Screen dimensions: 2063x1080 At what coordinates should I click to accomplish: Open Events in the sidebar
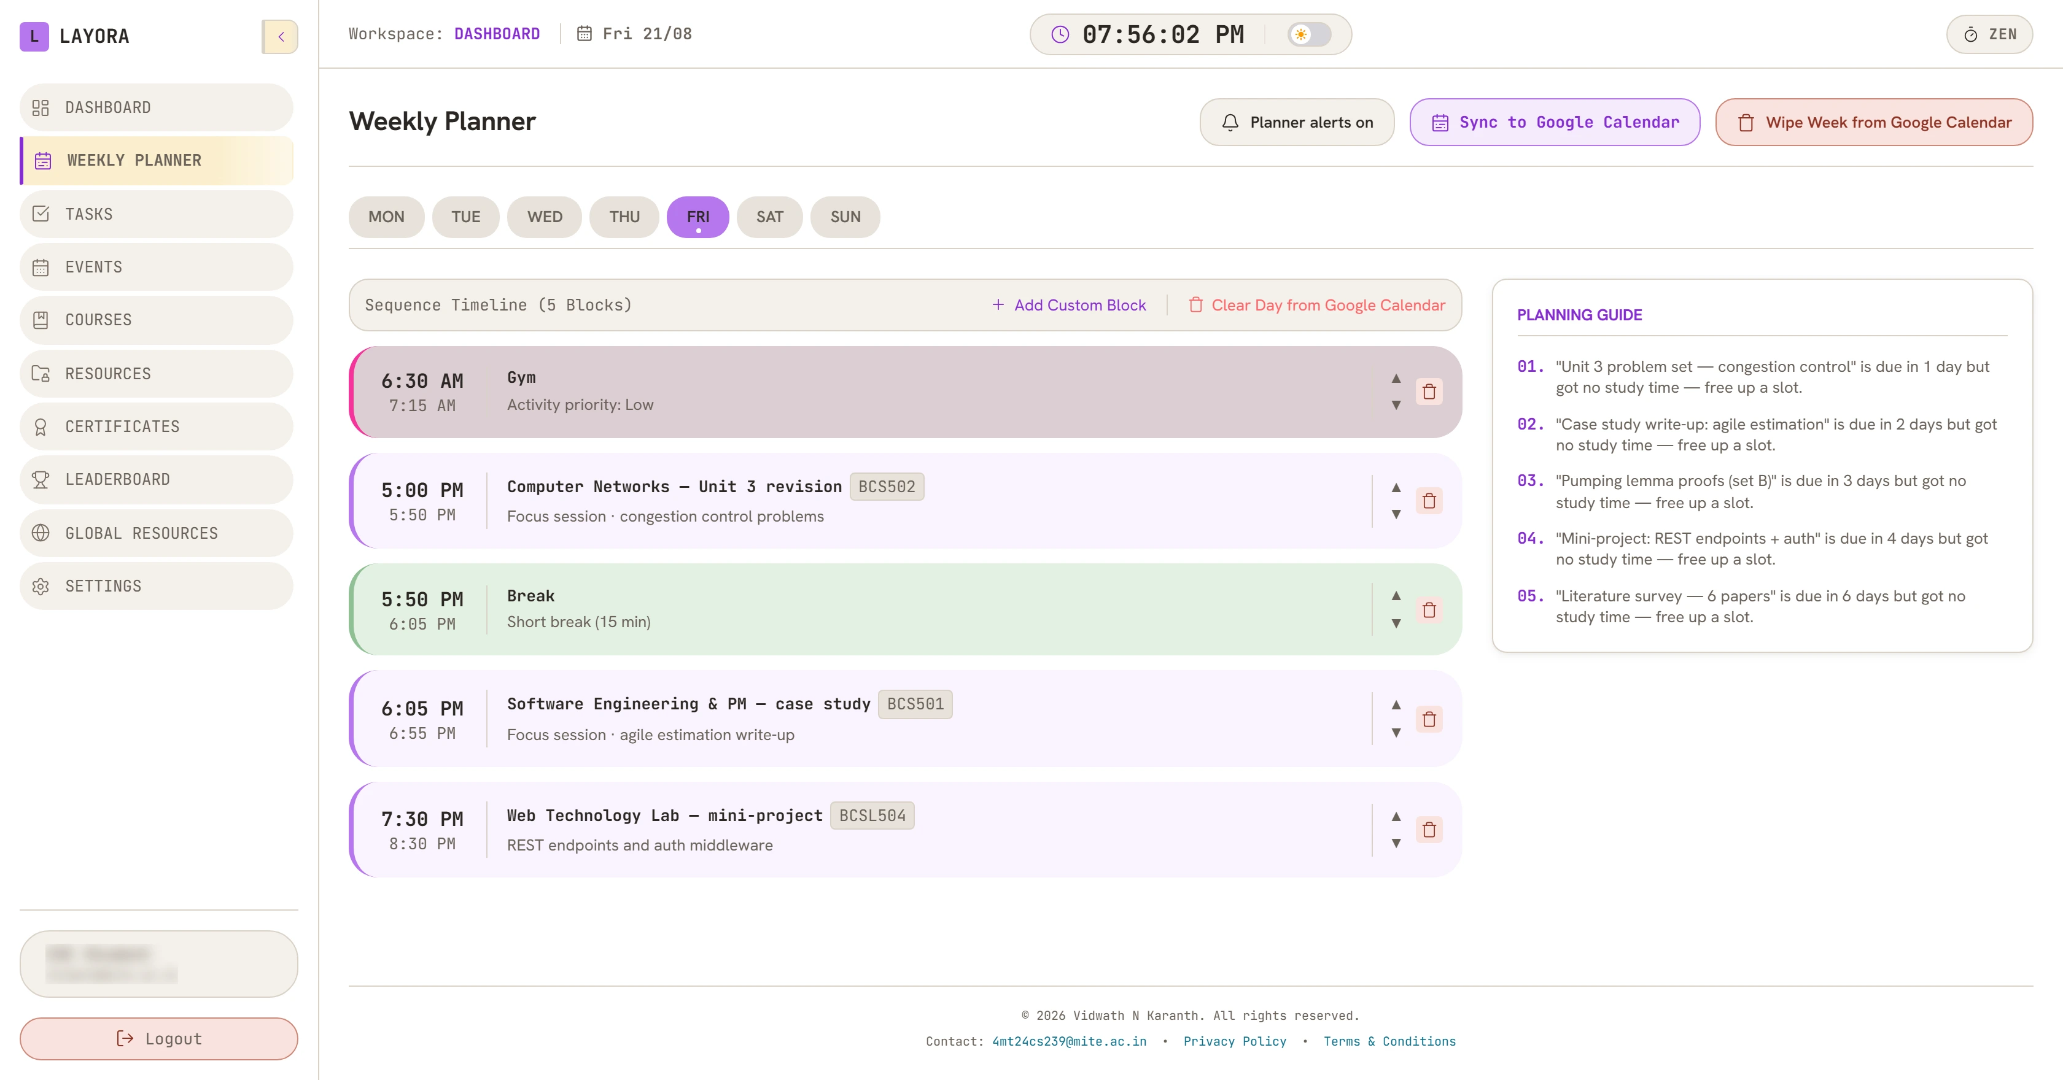[x=157, y=266]
